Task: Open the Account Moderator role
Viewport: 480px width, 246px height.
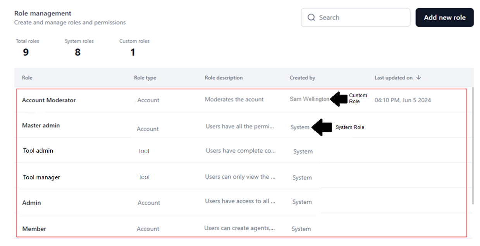Action: pyautogui.click(x=49, y=100)
